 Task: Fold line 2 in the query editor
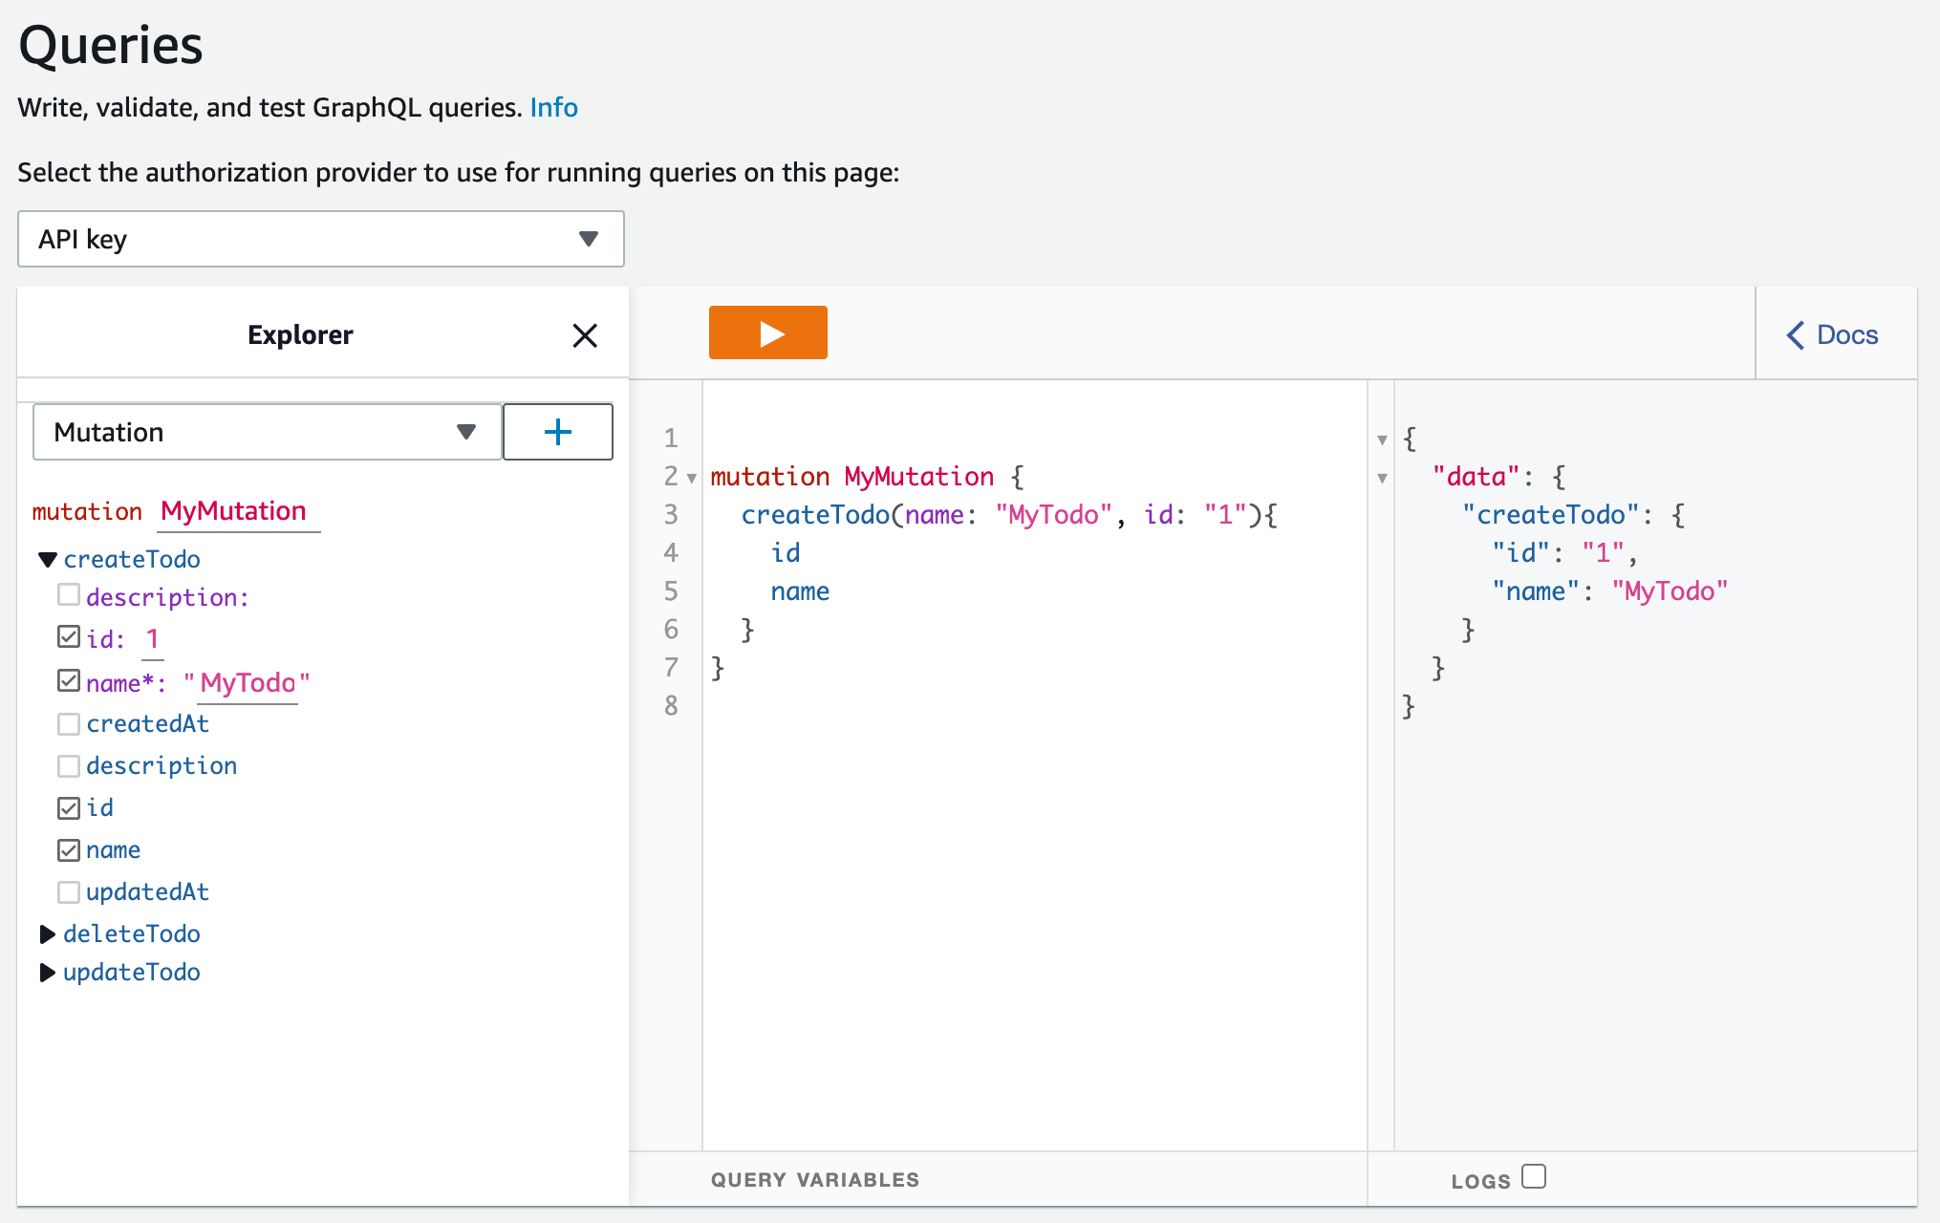point(692,478)
